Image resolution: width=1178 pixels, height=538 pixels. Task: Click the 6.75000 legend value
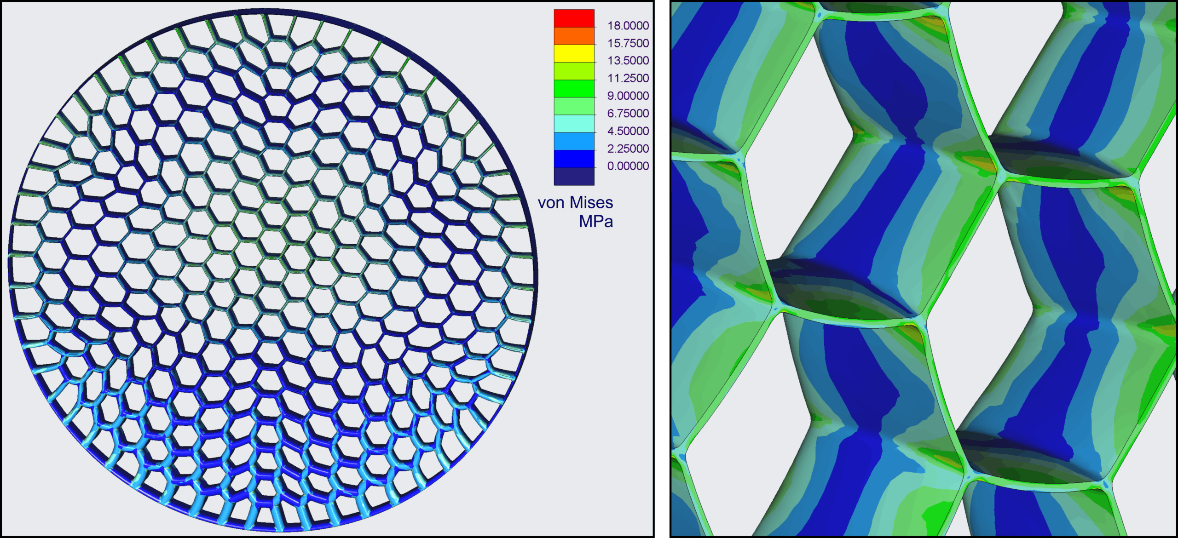tap(628, 113)
